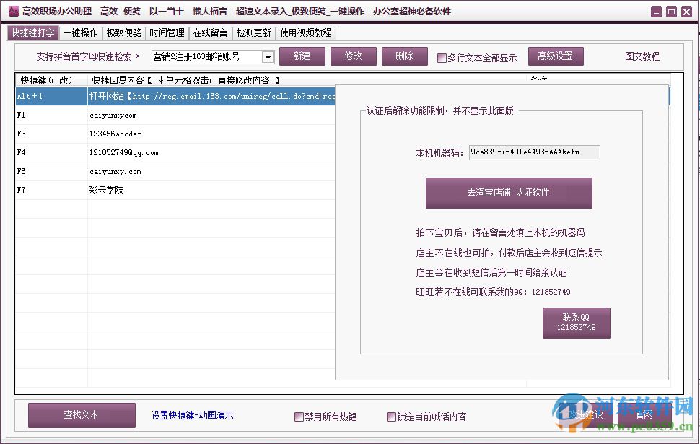Open the 使用视频教程 tab

306,33
